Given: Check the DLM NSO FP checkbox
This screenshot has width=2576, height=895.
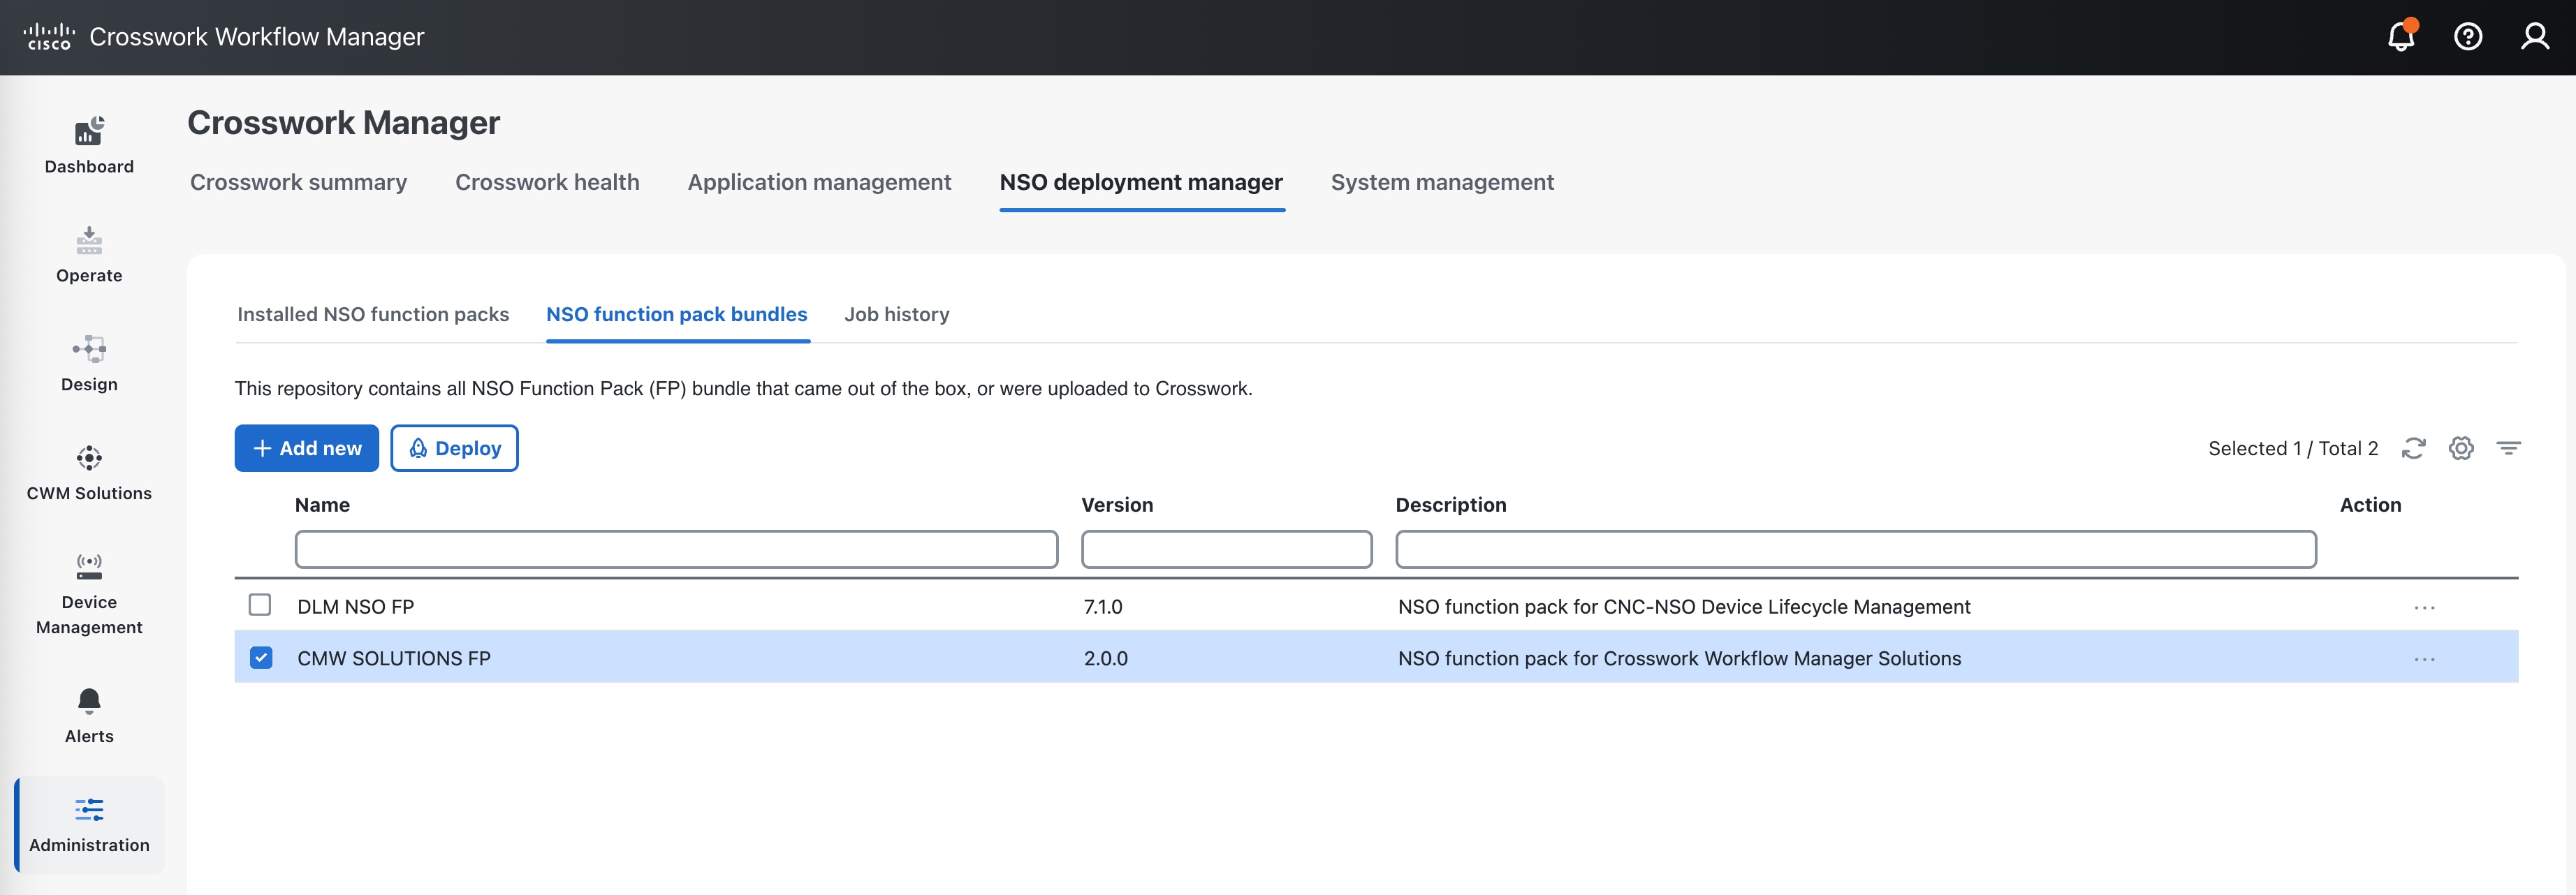Looking at the screenshot, I should [260, 605].
